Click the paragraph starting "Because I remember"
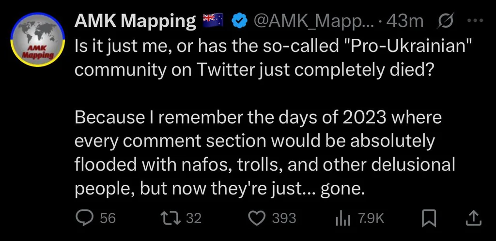 click(x=265, y=153)
